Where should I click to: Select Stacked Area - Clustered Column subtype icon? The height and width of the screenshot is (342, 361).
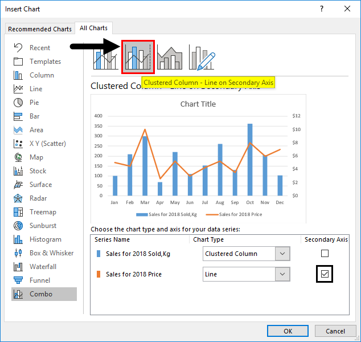click(x=170, y=57)
